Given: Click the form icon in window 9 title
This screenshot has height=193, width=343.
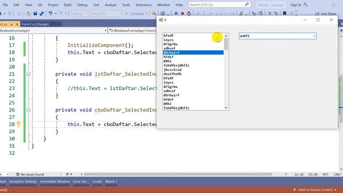Looking at the screenshot, I should (x=161, y=20).
